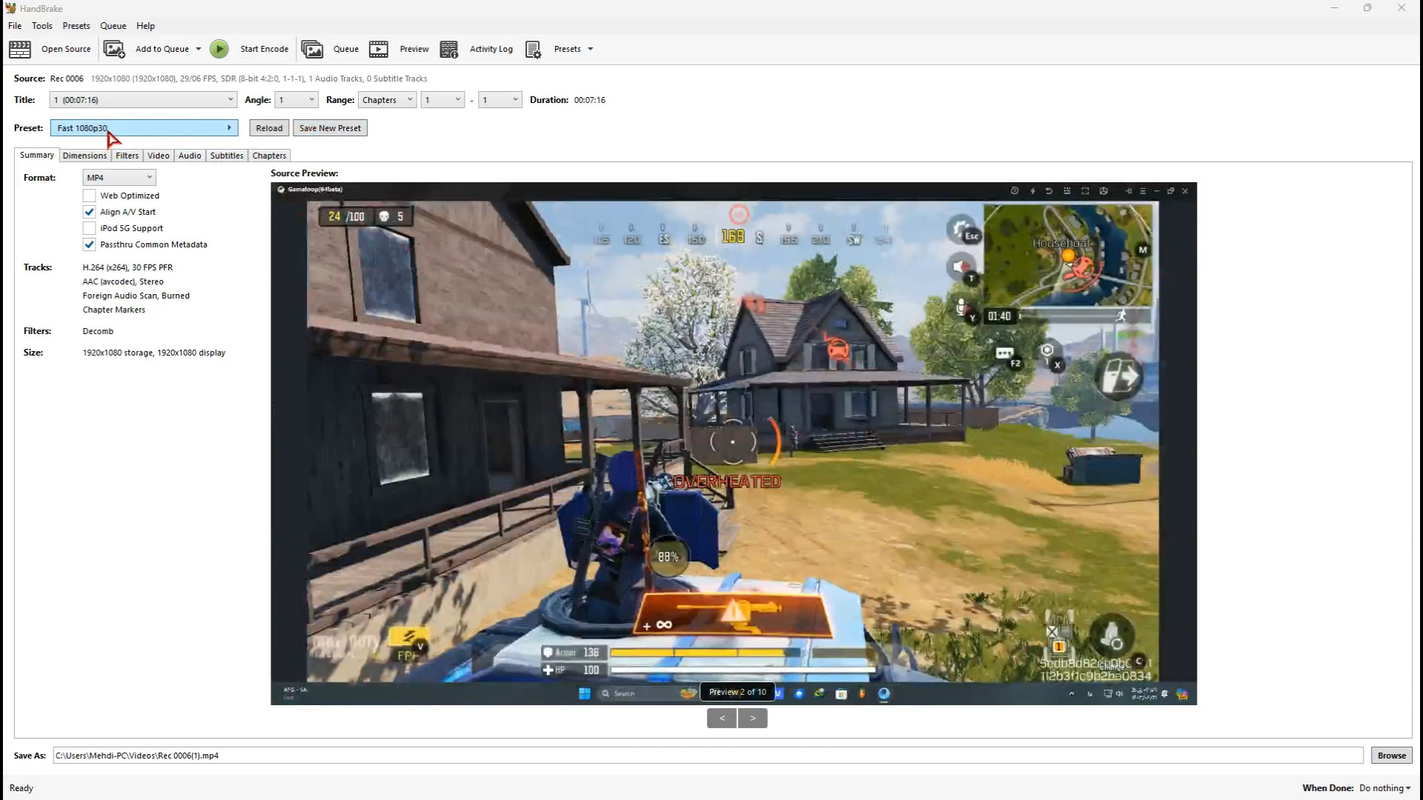
Task: Click the Save New Preset button
Action: (330, 128)
